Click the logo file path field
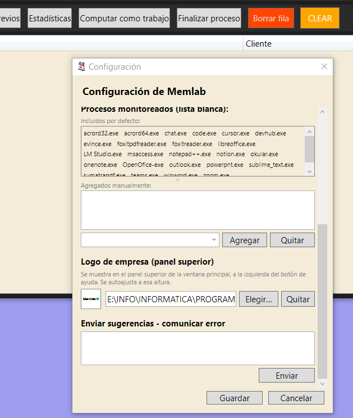This screenshot has height=418, width=353. pyautogui.click(x=171, y=299)
